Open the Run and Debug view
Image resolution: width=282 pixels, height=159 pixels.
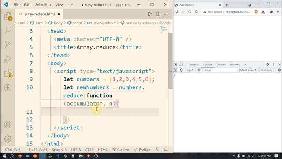click(8, 59)
